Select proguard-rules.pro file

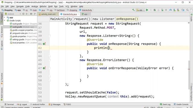point(23,33)
